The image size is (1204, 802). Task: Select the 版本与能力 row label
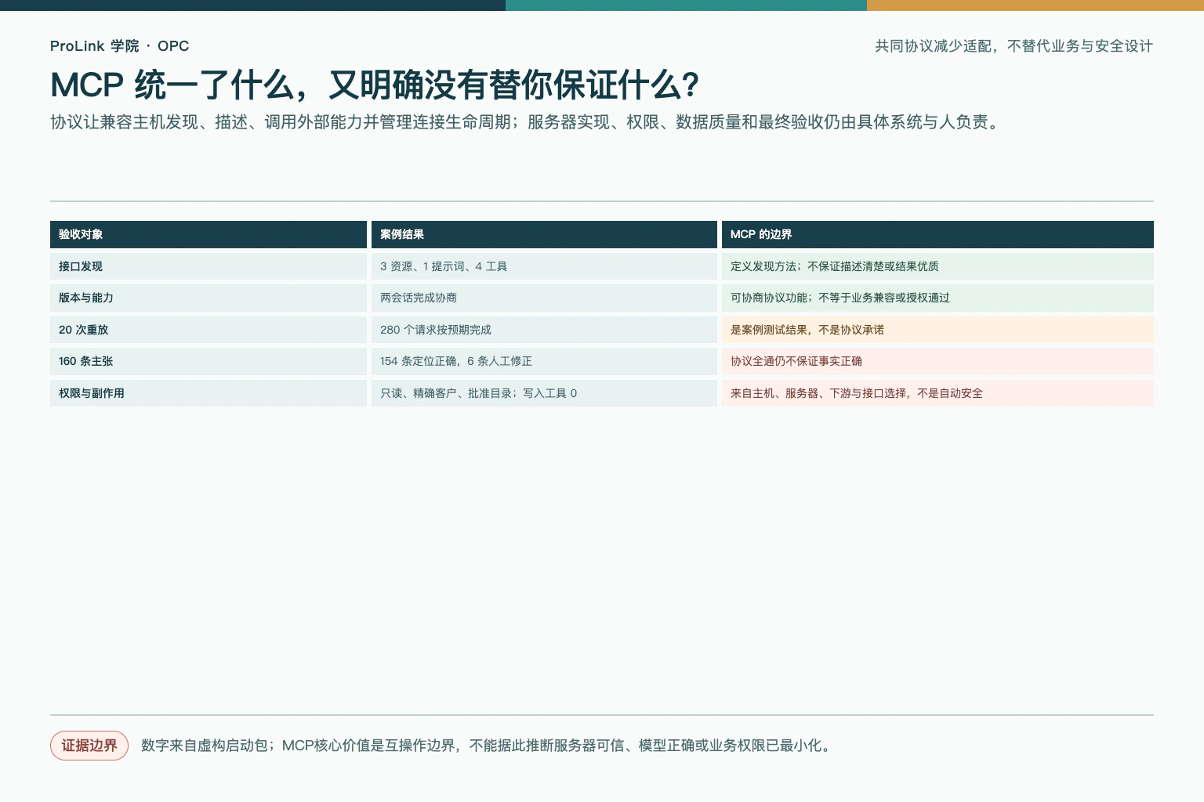coord(209,298)
